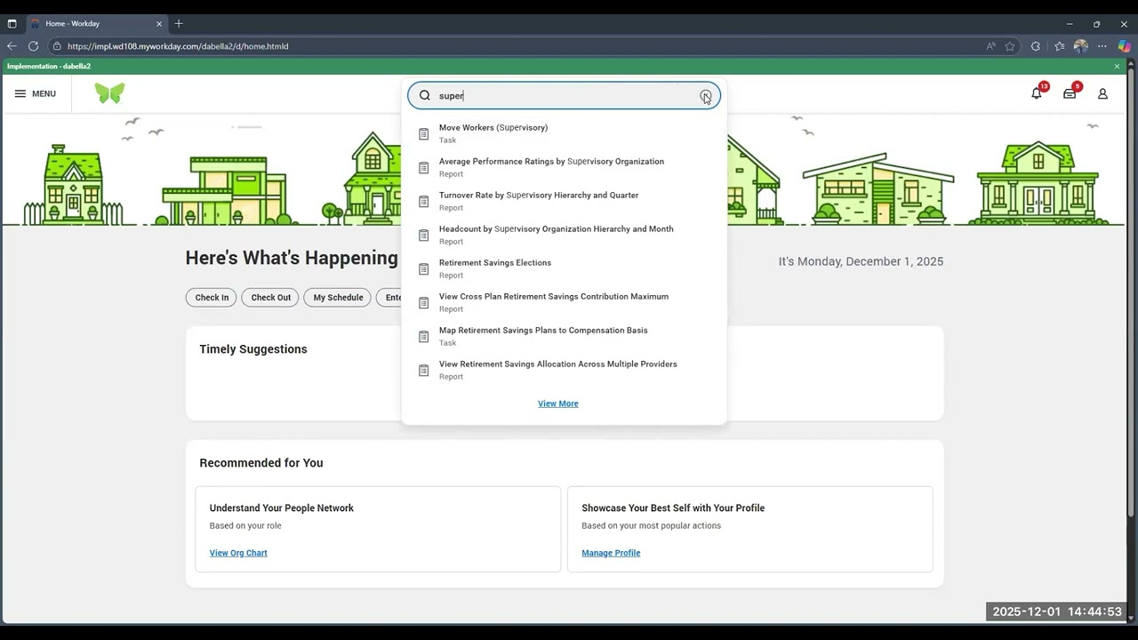Click the Read Aloud icon in address bar
The height and width of the screenshot is (640, 1138).
coord(990,46)
